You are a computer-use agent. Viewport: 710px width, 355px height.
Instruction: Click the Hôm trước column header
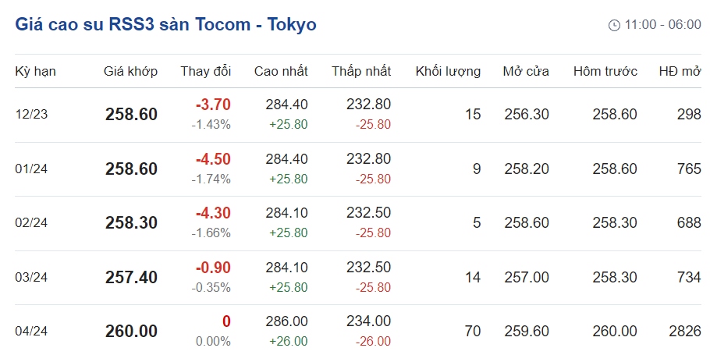tap(605, 72)
